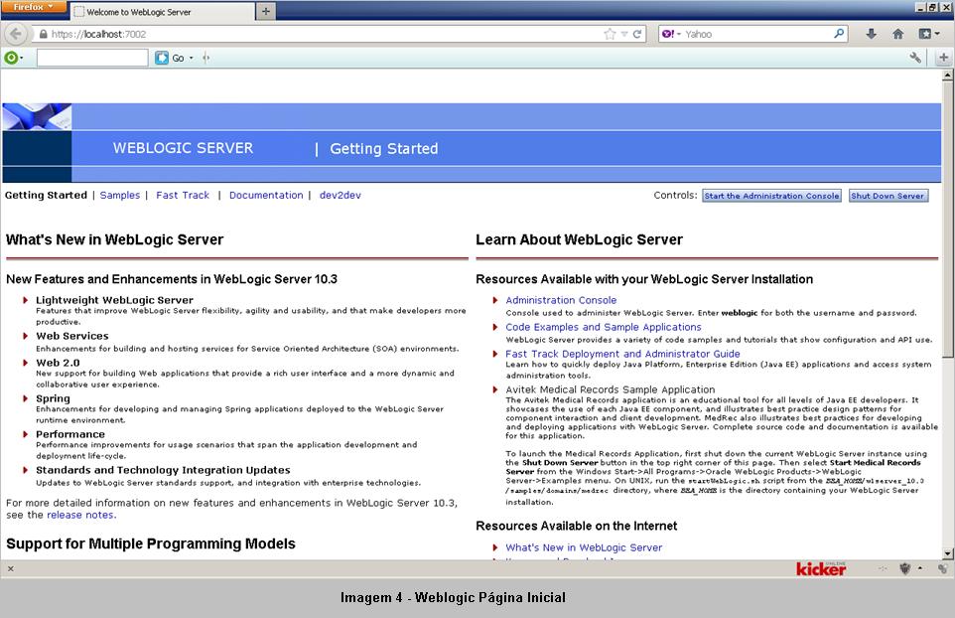Image resolution: width=955 pixels, height=618 pixels.
Task: Click the WebLogic logo image
Action: (x=37, y=116)
